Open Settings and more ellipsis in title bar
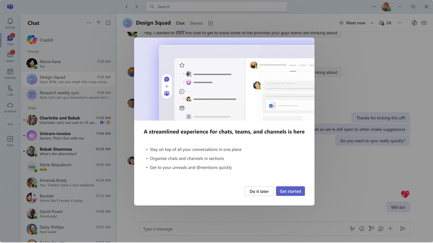The width and height of the screenshot is (433, 243). 374,6
